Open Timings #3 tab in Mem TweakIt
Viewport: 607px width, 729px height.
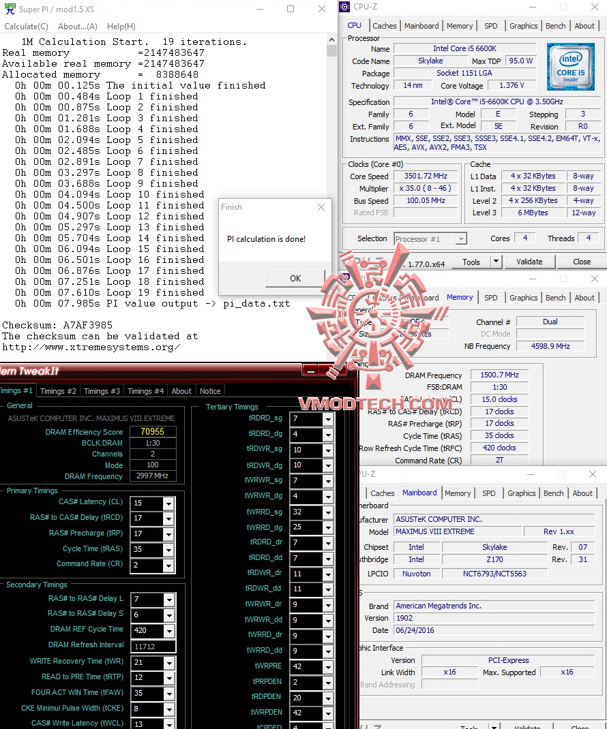[102, 391]
